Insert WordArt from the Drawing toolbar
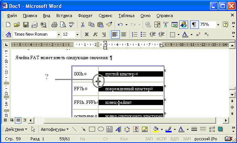This screenshot has height=143, width=237. (118, 129)
